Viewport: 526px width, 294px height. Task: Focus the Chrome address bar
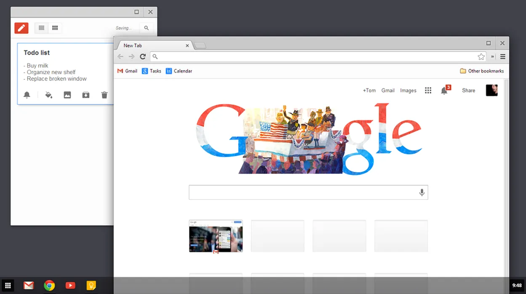[x=318, y=56]
